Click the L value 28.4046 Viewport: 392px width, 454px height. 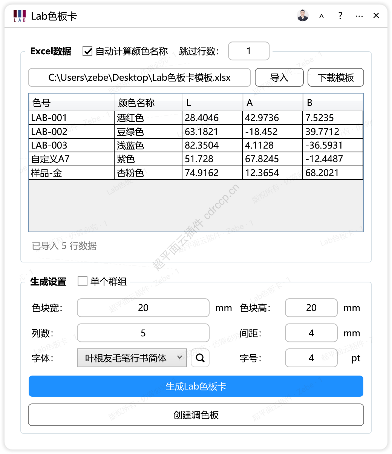coord(212,118)
